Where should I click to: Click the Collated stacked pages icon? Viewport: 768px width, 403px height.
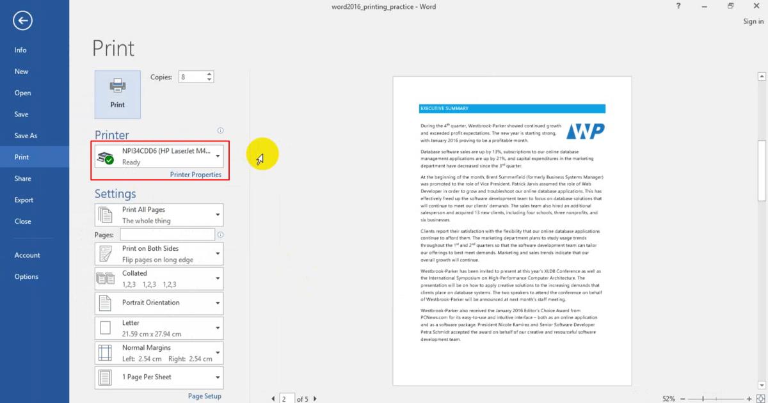click(105, 278)
